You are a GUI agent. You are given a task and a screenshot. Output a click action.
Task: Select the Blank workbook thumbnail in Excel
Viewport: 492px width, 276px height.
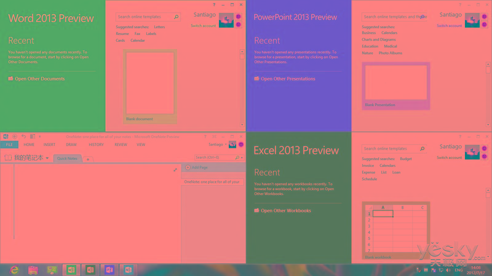click(x=396, y=231)
